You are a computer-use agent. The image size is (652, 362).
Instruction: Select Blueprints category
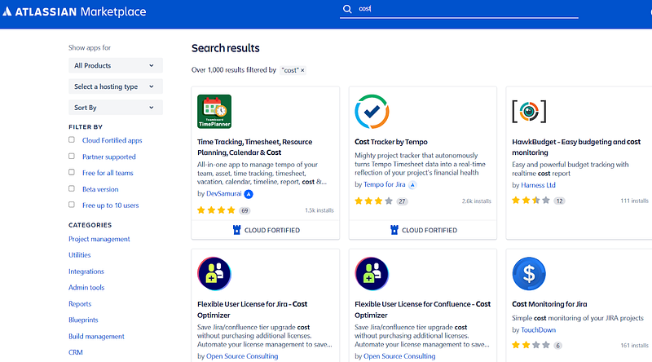click(x=83, y=320)
